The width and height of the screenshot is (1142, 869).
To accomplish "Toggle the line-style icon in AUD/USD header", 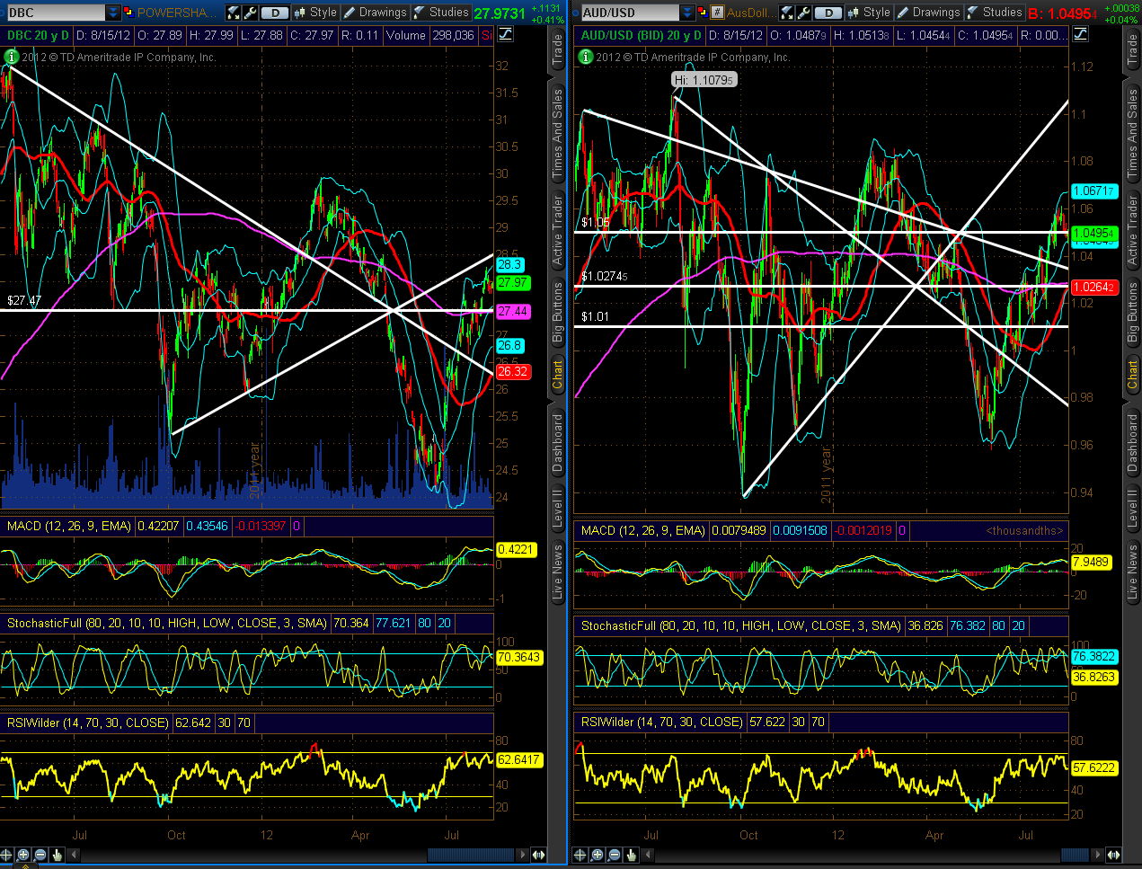I will [x=1081, y=34].
